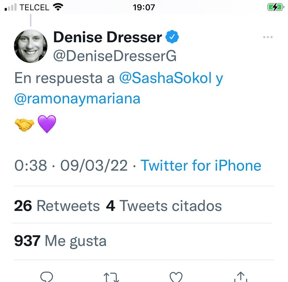
Task: Tap the blue verified badge
Action: click(172, 38)
